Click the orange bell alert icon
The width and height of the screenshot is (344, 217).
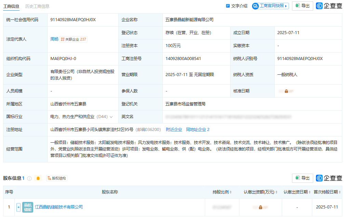pyautogui.click(x=38, y=178)
